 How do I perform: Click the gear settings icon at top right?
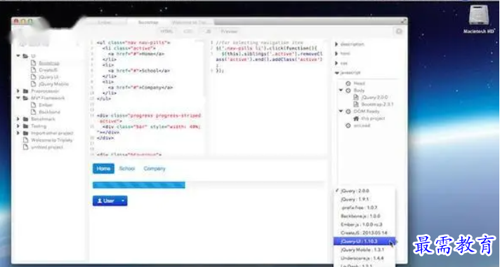coord(399,32)
